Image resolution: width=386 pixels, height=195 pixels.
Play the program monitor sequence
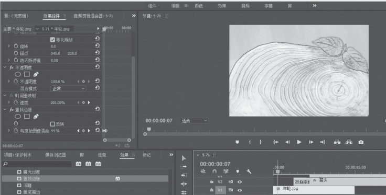[299, 142]
